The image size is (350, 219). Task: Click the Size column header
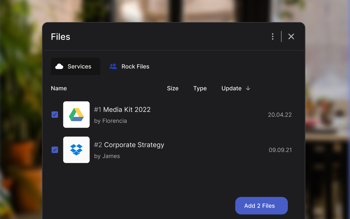(x=173, y=88)
